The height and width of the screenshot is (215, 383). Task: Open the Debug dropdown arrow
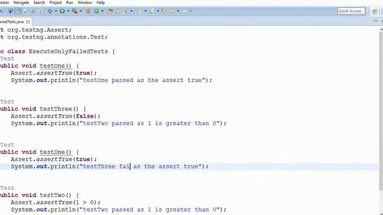(x=56, y=11)
